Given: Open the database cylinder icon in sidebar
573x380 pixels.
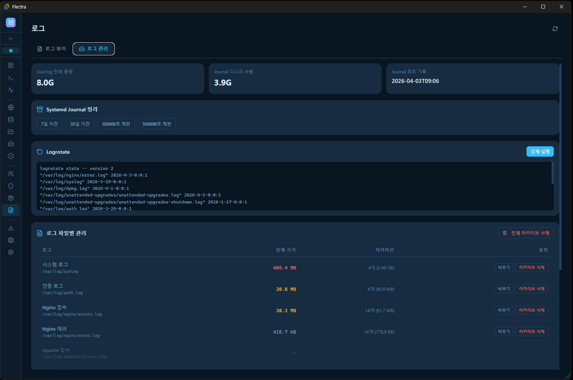Looking at the screenshot, I should pos(11,119).
